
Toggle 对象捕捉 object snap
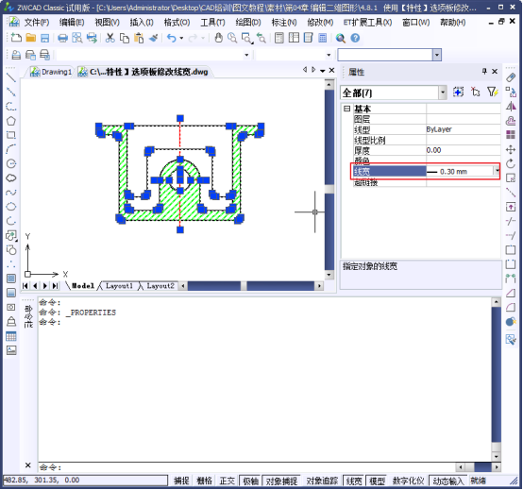[281, 481]
